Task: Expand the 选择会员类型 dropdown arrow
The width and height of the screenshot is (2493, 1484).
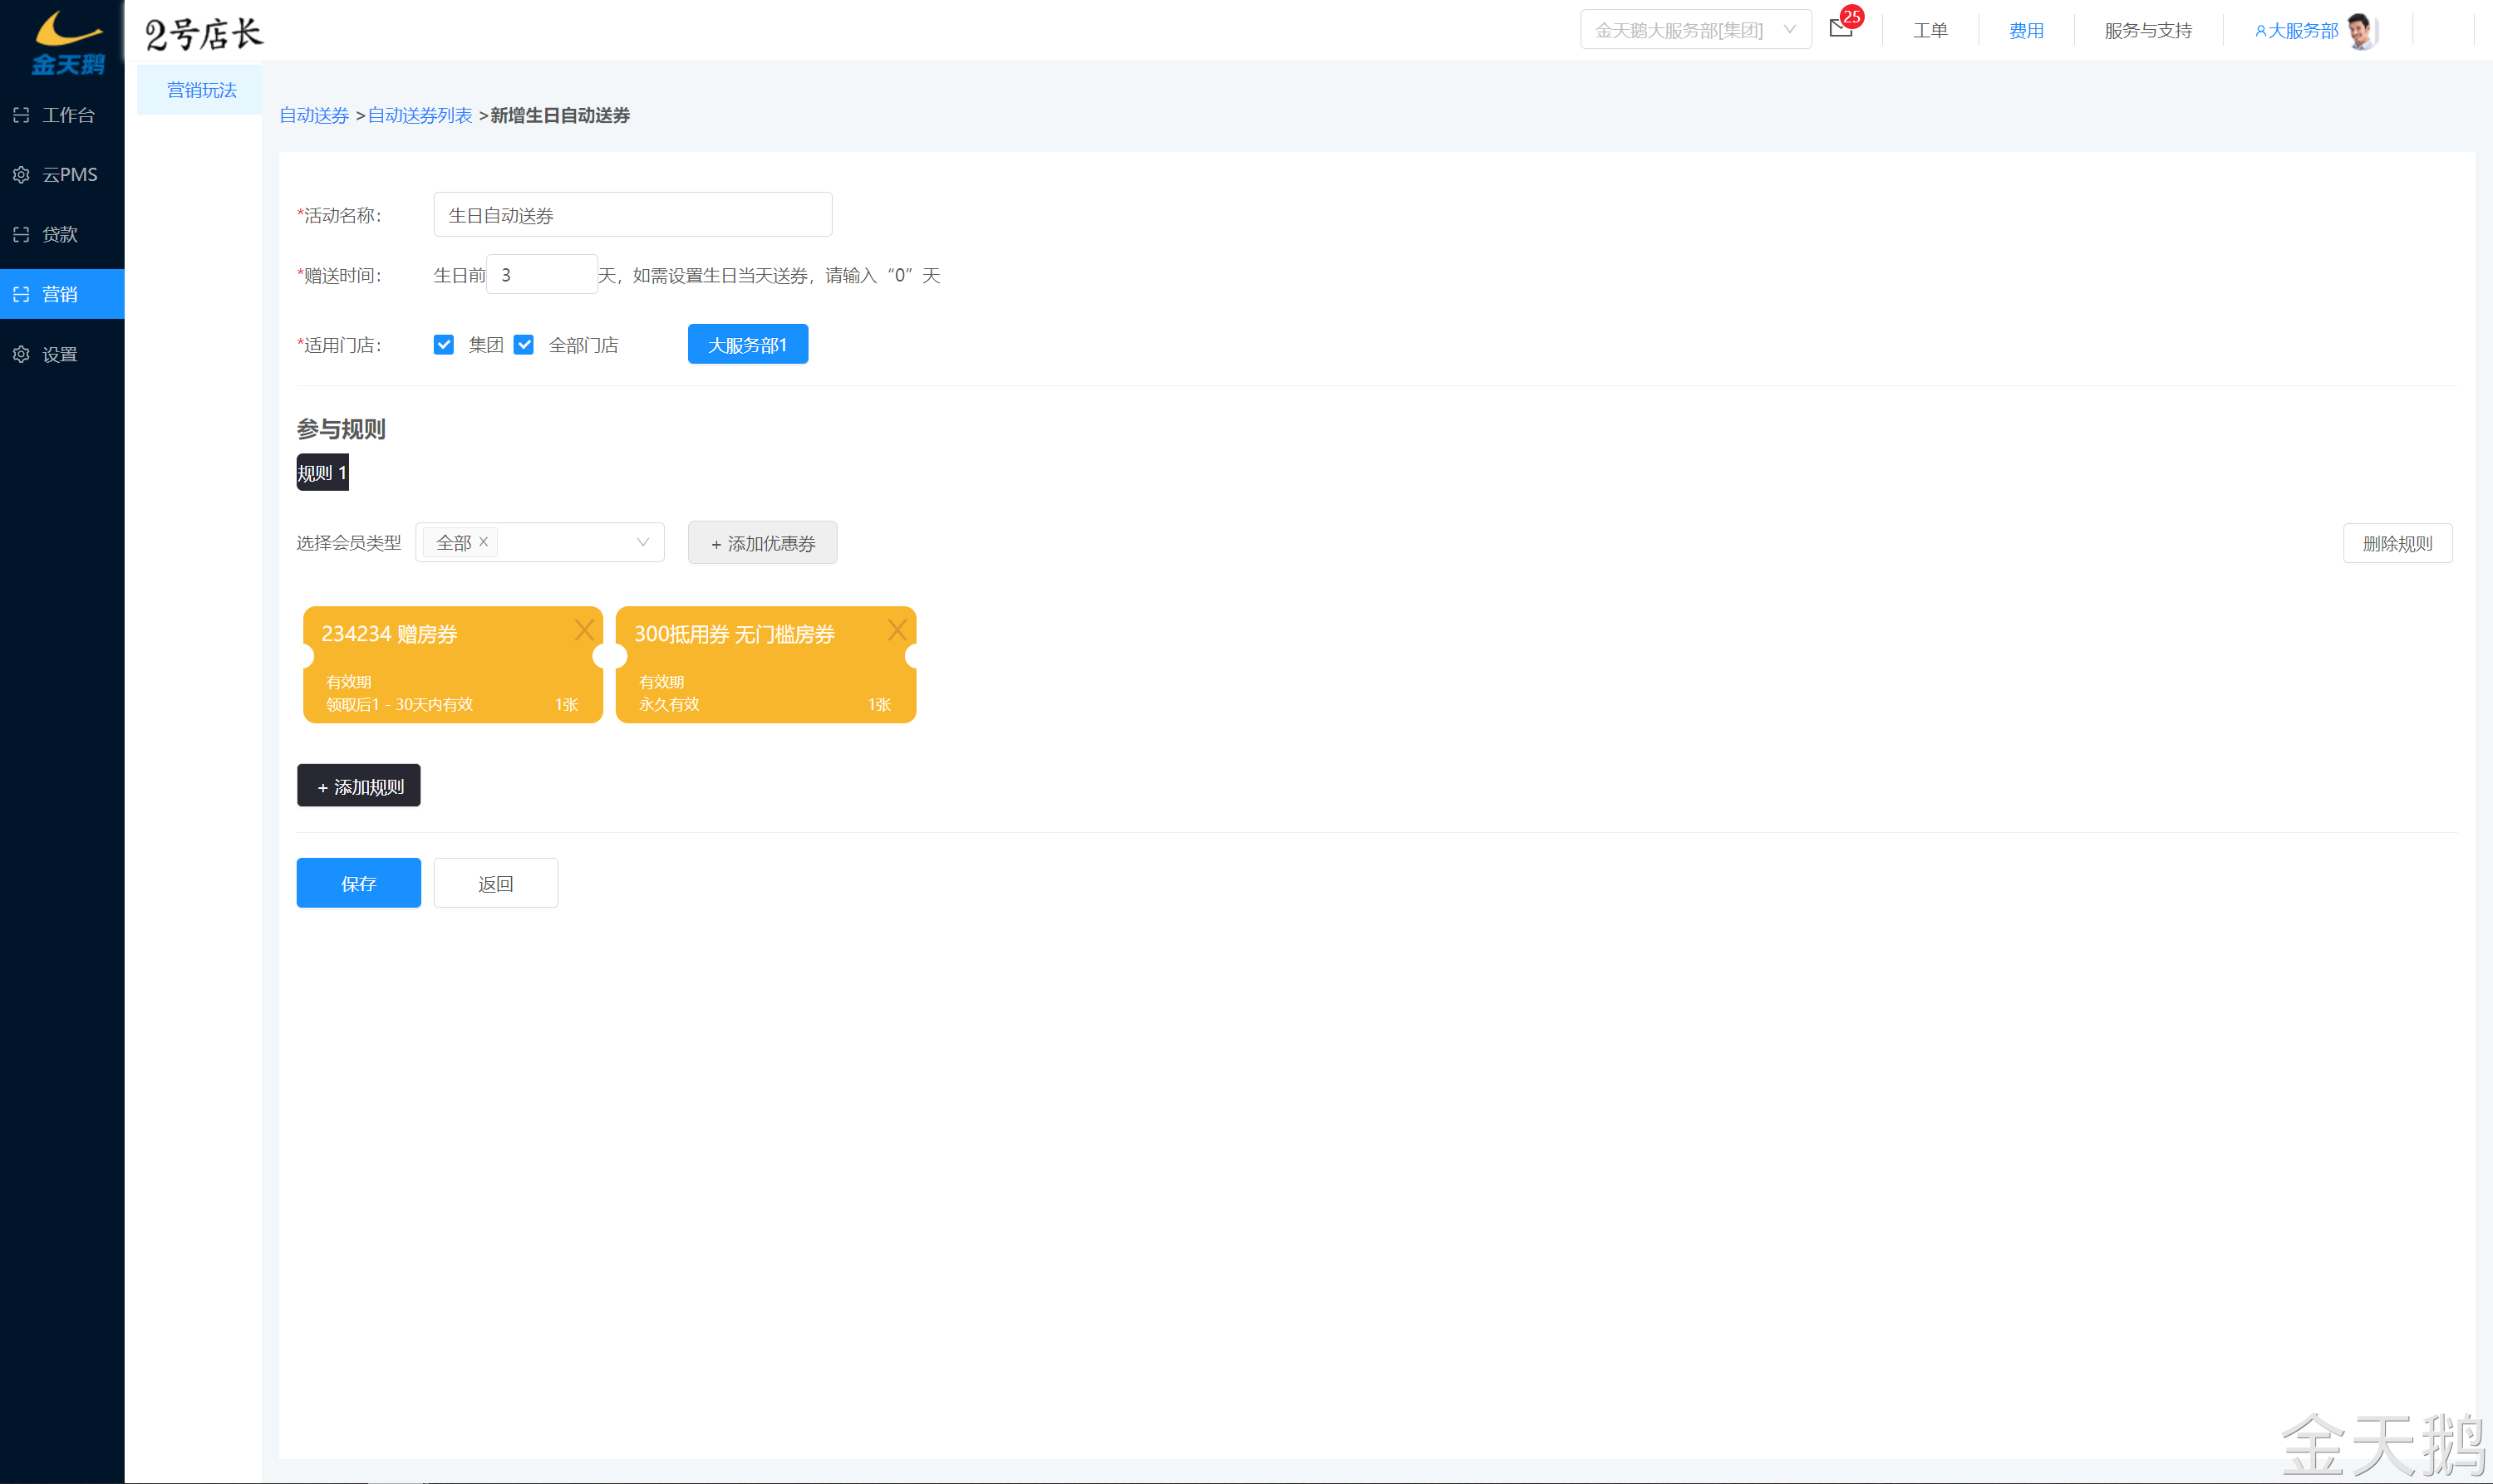Action: point(642,542)
